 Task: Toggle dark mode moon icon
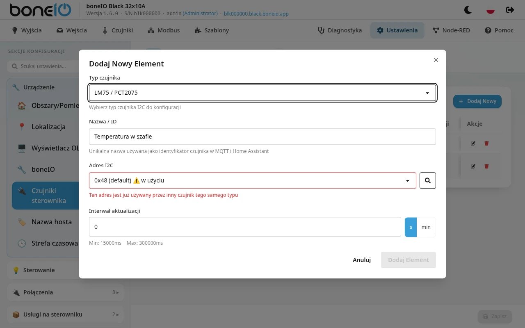click(x=468, y=10)
